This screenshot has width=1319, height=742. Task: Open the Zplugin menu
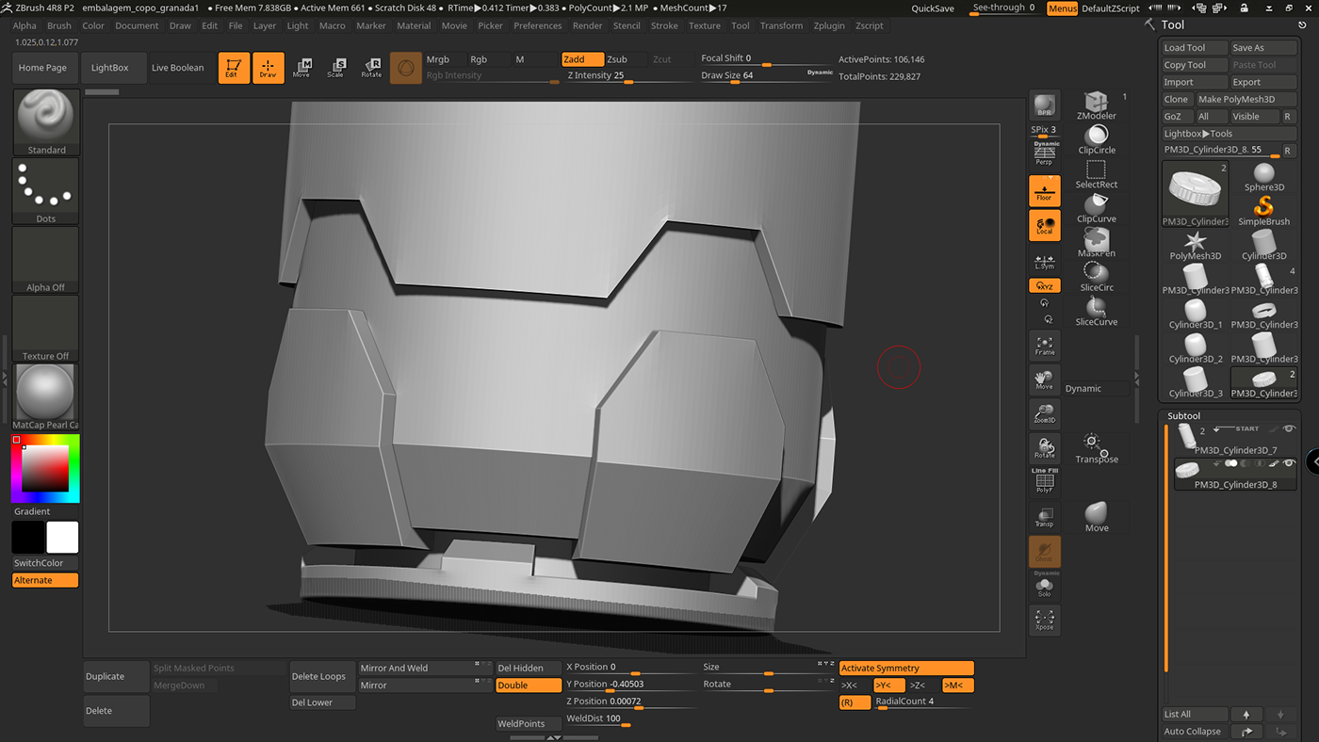click(x=829, y=25)
